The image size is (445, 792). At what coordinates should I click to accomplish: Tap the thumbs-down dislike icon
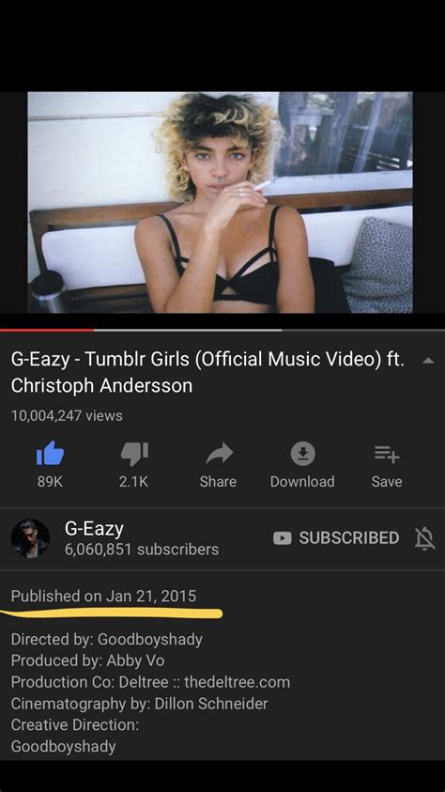pos(134,453)
